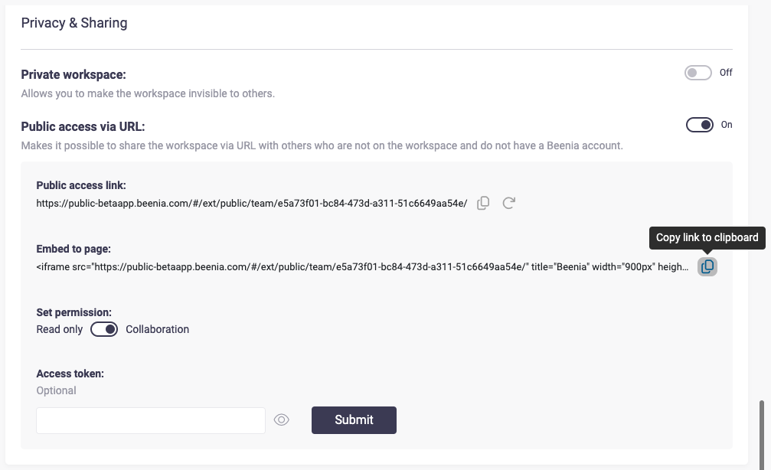Image resolution: width=771 pixels, height=470 pixels.
Task: Click the page's vertical scrollbar thumb
Action: pyautogui.click(x=760, y=432)
